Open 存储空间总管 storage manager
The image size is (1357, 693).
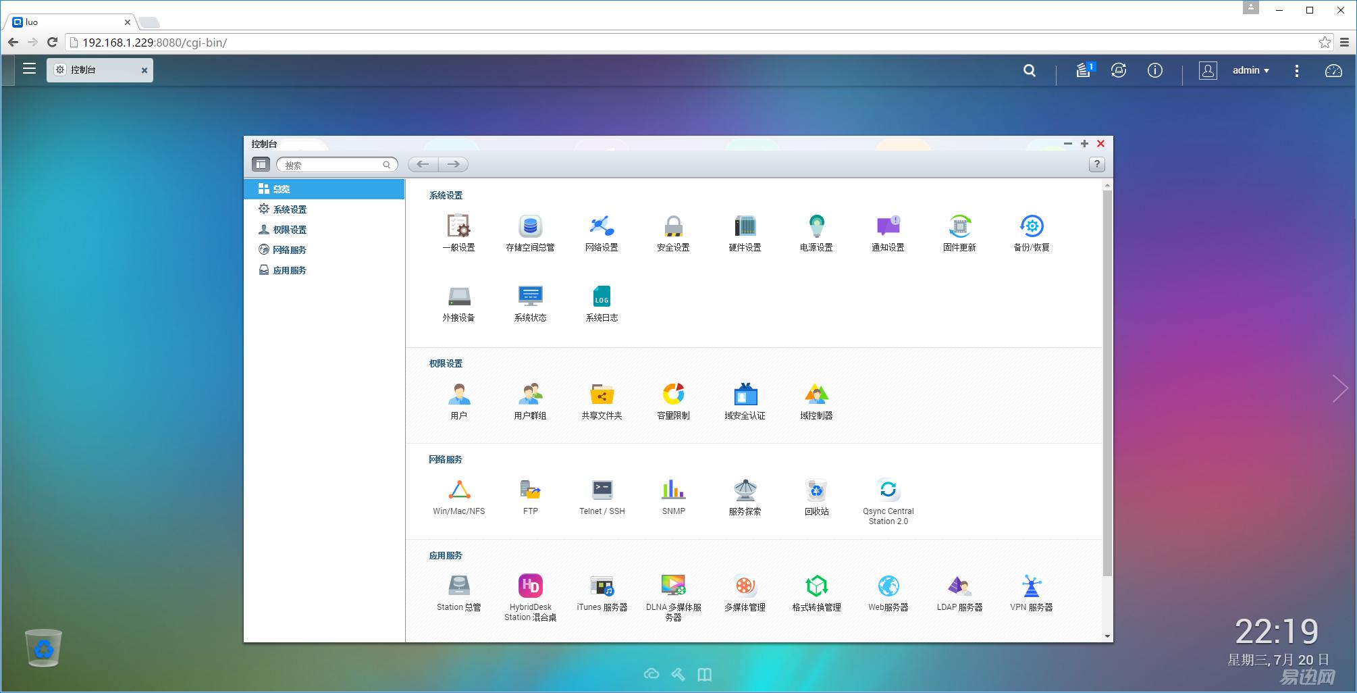click(x=531, y=233)
